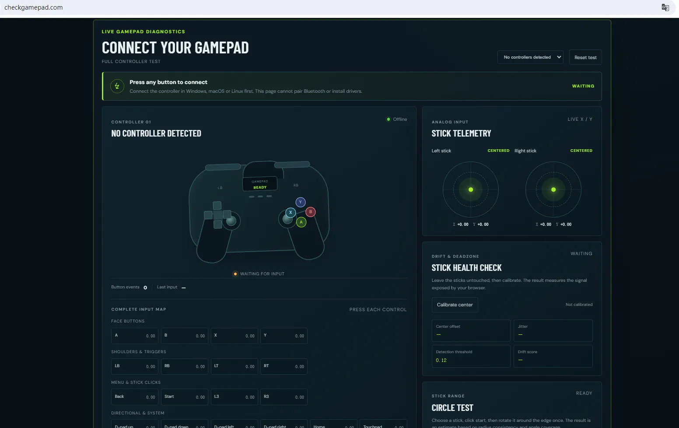Click the Start button input cell
679x428 pixels.
point(185,397)
